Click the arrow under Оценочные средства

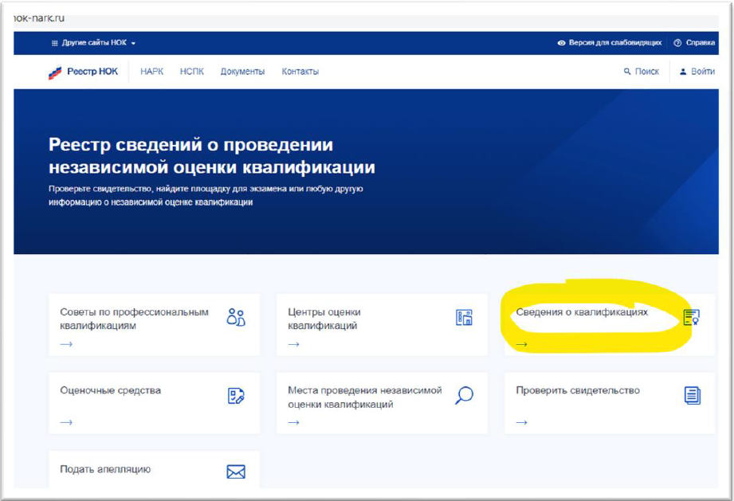(x=66, y=422)
